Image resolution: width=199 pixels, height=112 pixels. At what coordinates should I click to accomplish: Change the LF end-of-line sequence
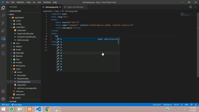pyautogui.click(x=182, y=105)
